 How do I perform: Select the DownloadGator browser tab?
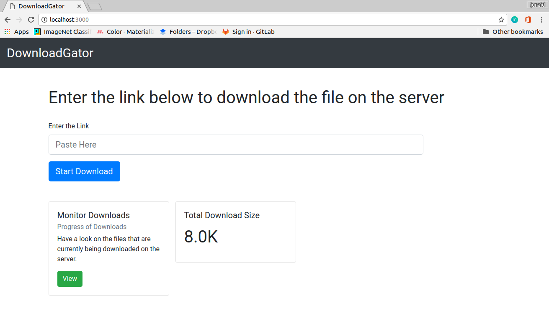45,6
